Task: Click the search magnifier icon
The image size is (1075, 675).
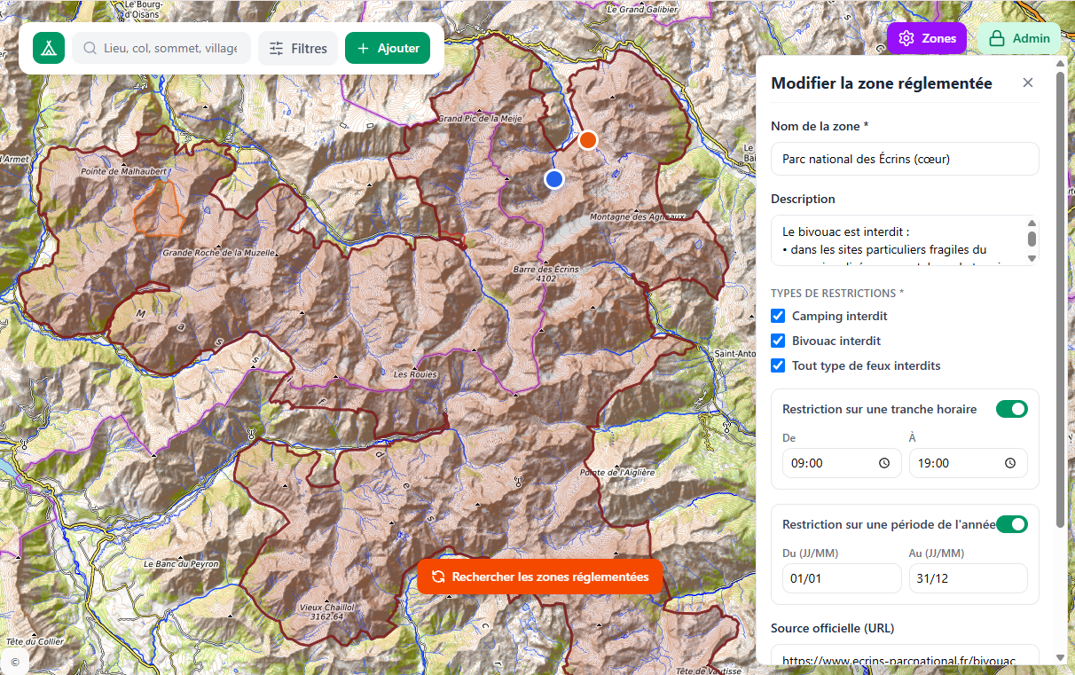Action: (x=90, y=49)
